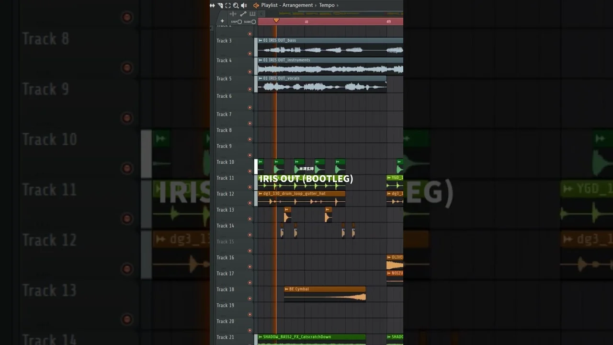Mute Track 12 using its indicator dot
Viewport: 613px width, 345px height.
(x=250, y=203)
